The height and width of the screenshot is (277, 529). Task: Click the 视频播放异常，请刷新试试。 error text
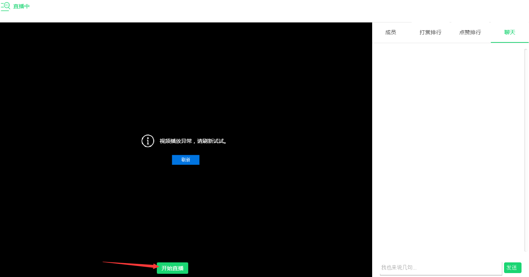[193, 141]
